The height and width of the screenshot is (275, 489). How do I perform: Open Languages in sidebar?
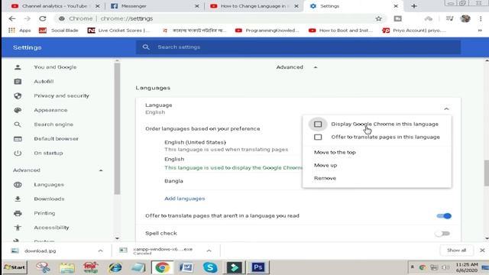click(49, 185)
